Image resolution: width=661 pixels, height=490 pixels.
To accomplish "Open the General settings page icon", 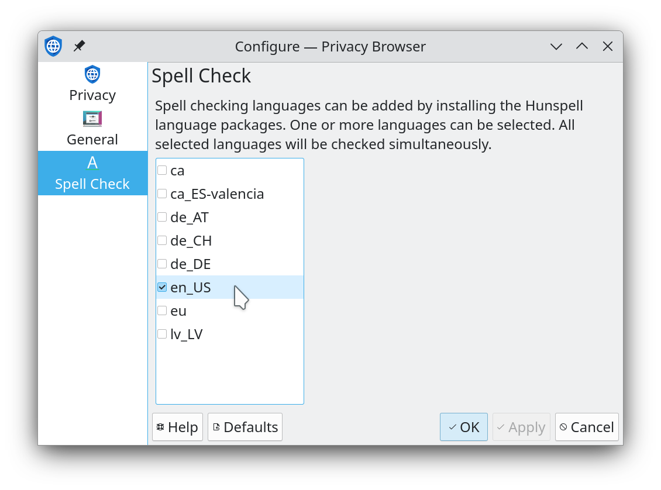I will tap(92, 119).
